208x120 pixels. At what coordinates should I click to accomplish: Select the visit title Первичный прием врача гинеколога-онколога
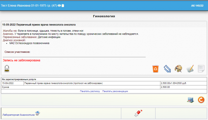click(39, 25)
